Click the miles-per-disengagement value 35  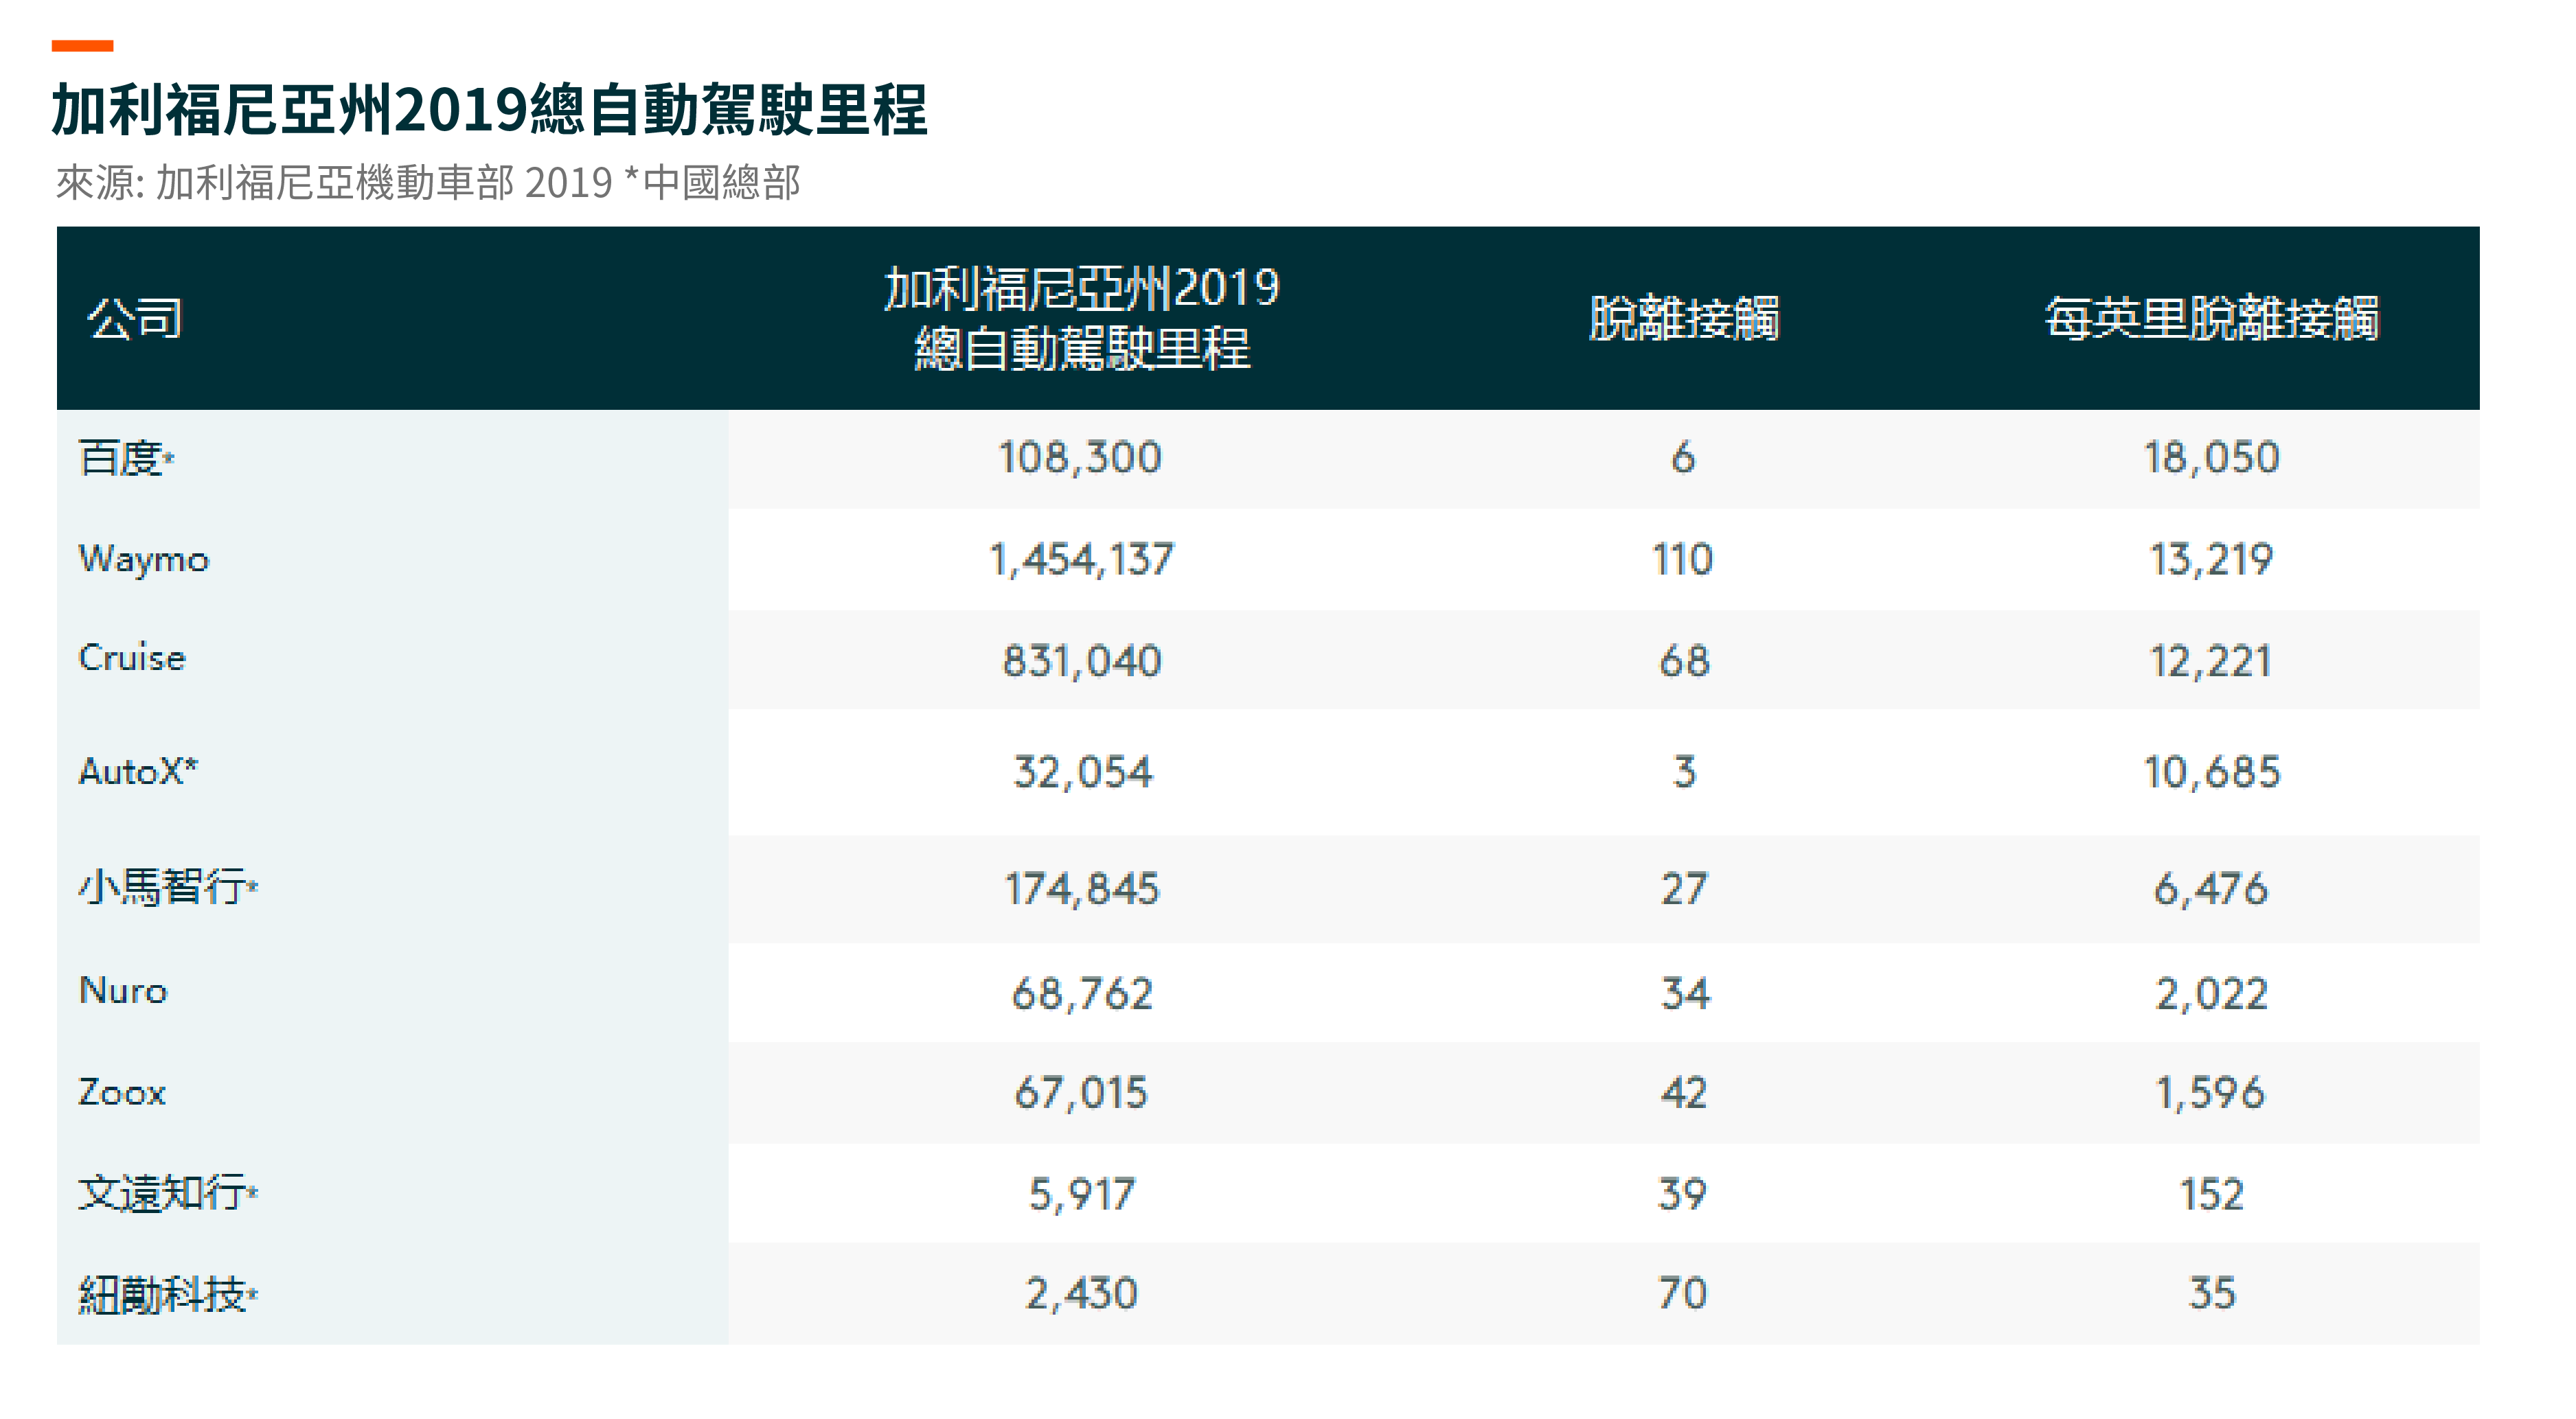(x=2211, y=1294)
